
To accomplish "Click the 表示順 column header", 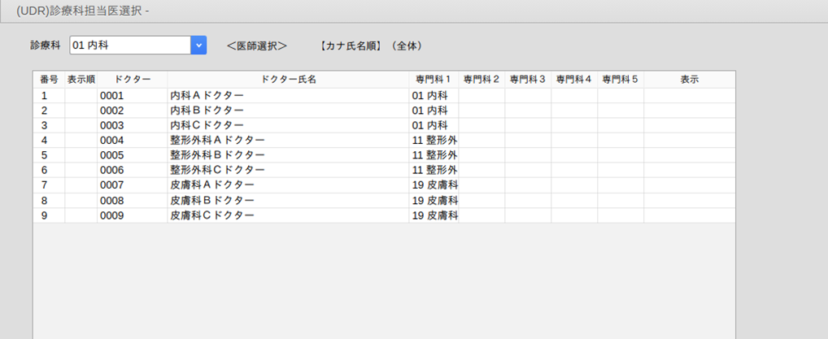I will pyautogui.click(x=81, y=80).
